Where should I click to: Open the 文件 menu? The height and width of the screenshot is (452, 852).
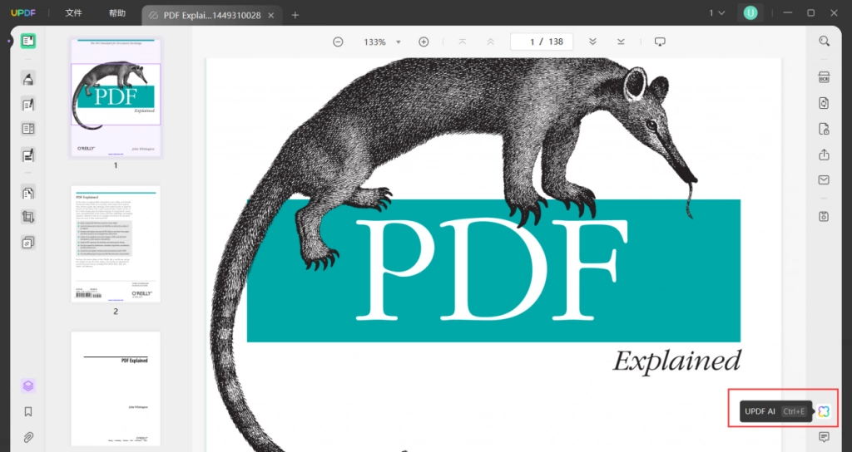tap(73, 13)
